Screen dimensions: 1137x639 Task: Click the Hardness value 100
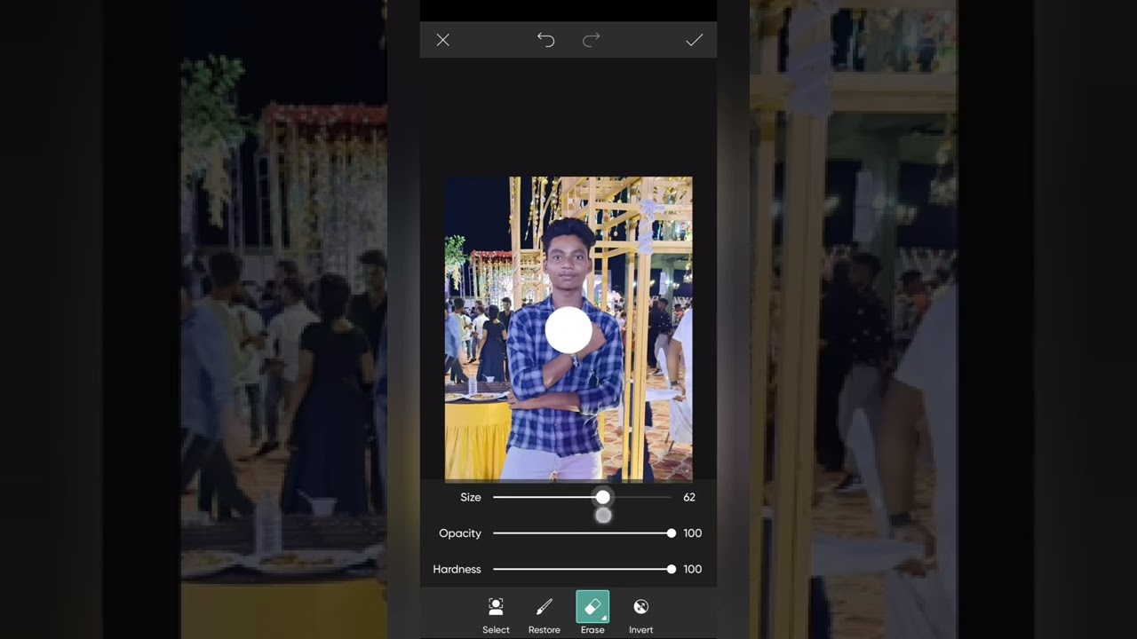pos(692,569)
